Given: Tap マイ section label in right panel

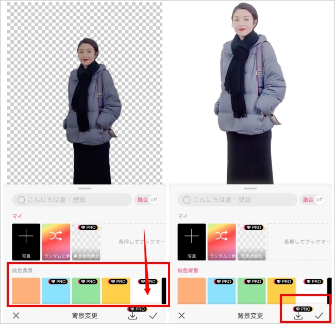Looking at the screenshot, I should (182, 216).
